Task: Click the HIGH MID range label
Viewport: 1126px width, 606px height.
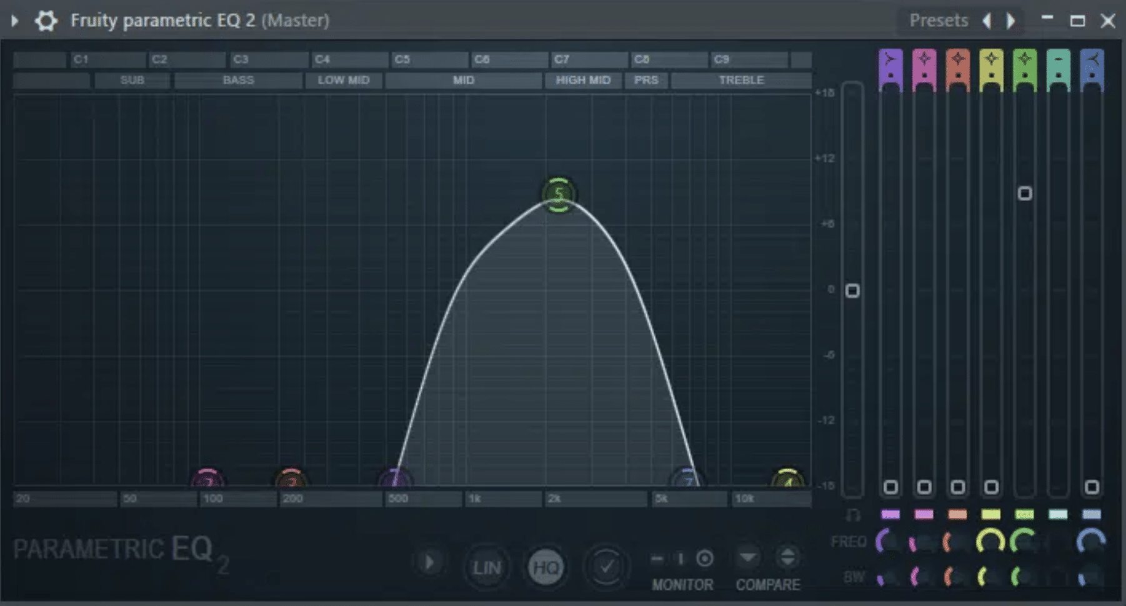Action: [583, 80]
